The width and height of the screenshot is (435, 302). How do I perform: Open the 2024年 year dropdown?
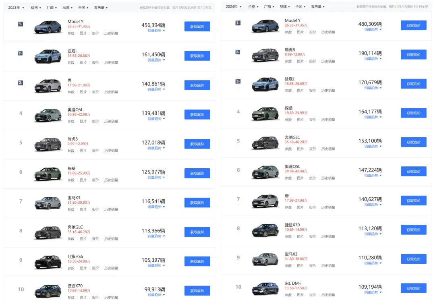[x=234, y=7]
